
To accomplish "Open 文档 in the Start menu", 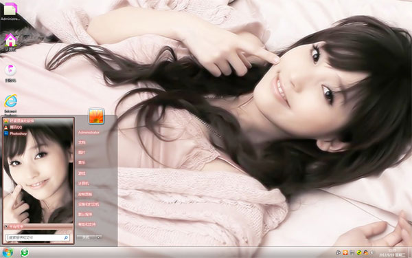I will point(82,142).
